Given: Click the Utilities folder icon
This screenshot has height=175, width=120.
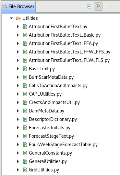Looking at the screenshot, I should 18,18.
